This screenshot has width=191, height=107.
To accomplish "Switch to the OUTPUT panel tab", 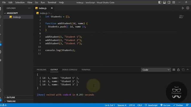I will coord(54,70).
